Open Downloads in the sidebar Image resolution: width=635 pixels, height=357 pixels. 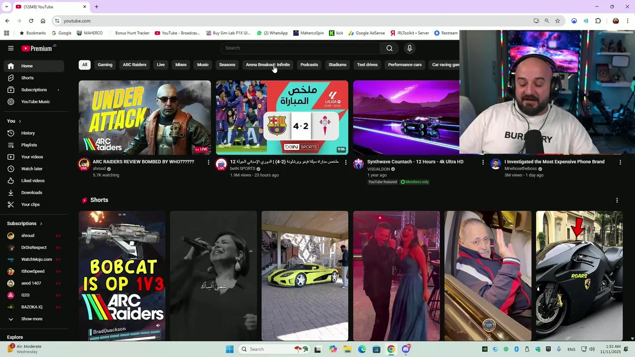click(x=34, y=192)
